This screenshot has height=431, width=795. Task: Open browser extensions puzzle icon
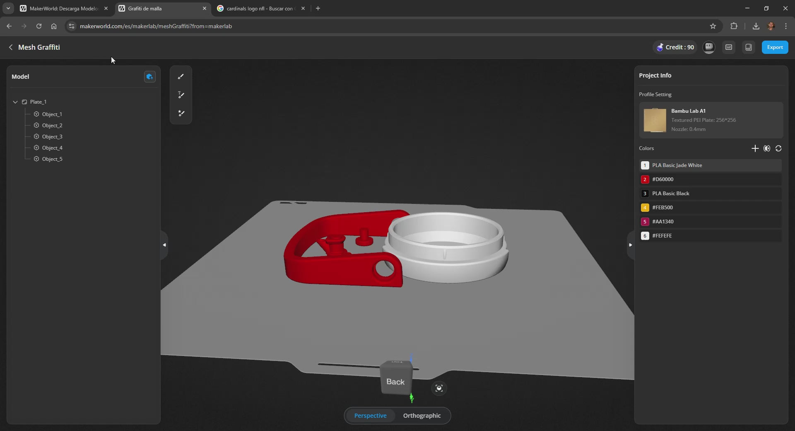[734, 26]
